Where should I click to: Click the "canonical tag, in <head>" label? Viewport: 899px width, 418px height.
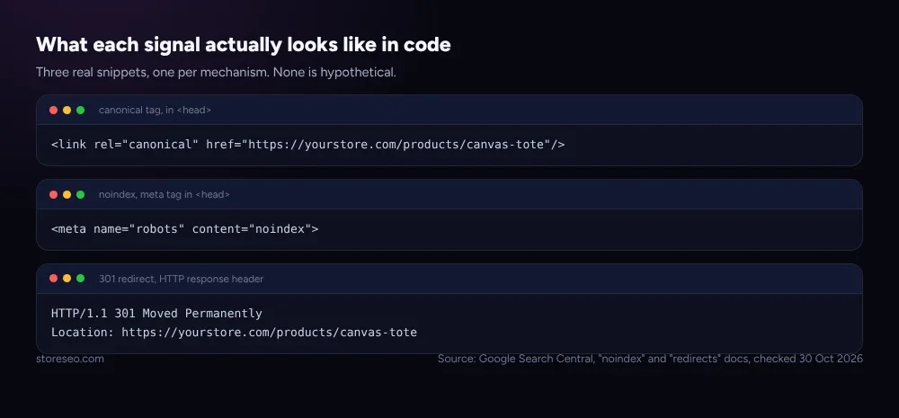click(x=155, y=110)
